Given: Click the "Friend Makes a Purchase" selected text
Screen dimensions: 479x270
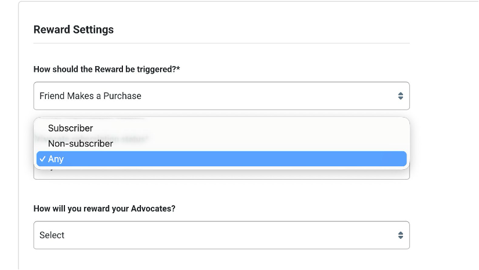Looking at the screenshot, I should [x=90, y=96].
